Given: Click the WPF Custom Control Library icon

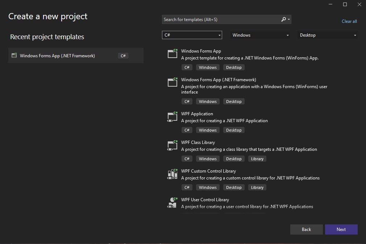Looking at the screenshot, I should coord(172,174).
